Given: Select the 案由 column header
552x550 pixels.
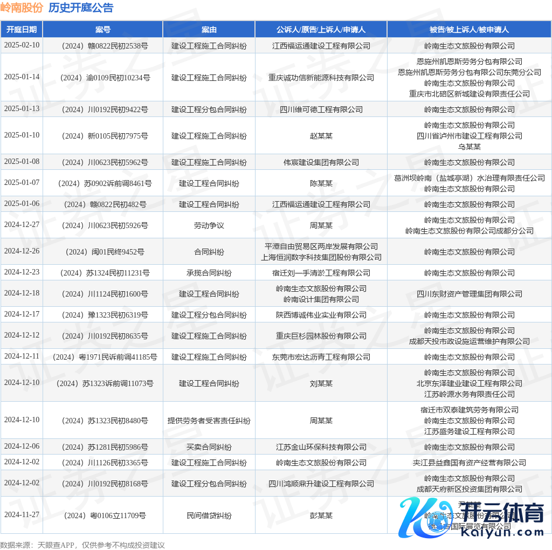Looking at the screenshot, I should (209, 30).
